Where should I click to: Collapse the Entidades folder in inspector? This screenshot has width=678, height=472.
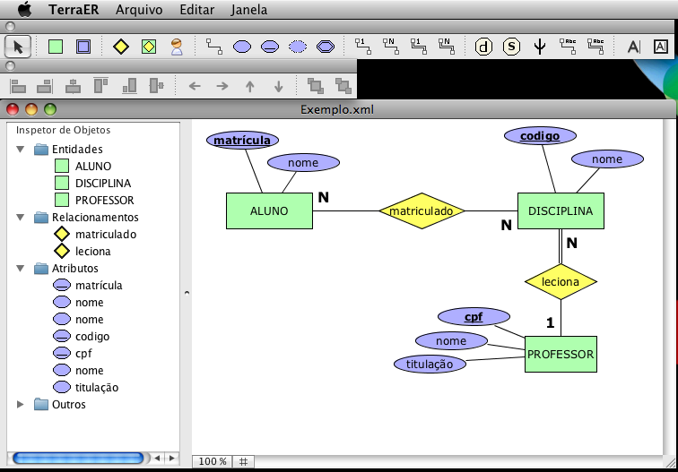[x=21, y=150]
